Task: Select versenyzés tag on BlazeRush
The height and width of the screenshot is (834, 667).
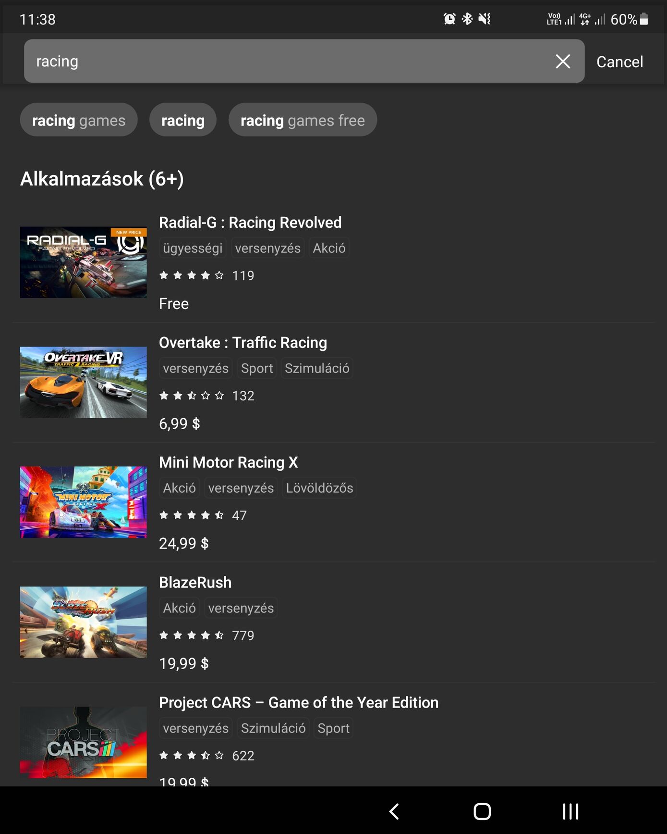Action: (x=241, y=608)
